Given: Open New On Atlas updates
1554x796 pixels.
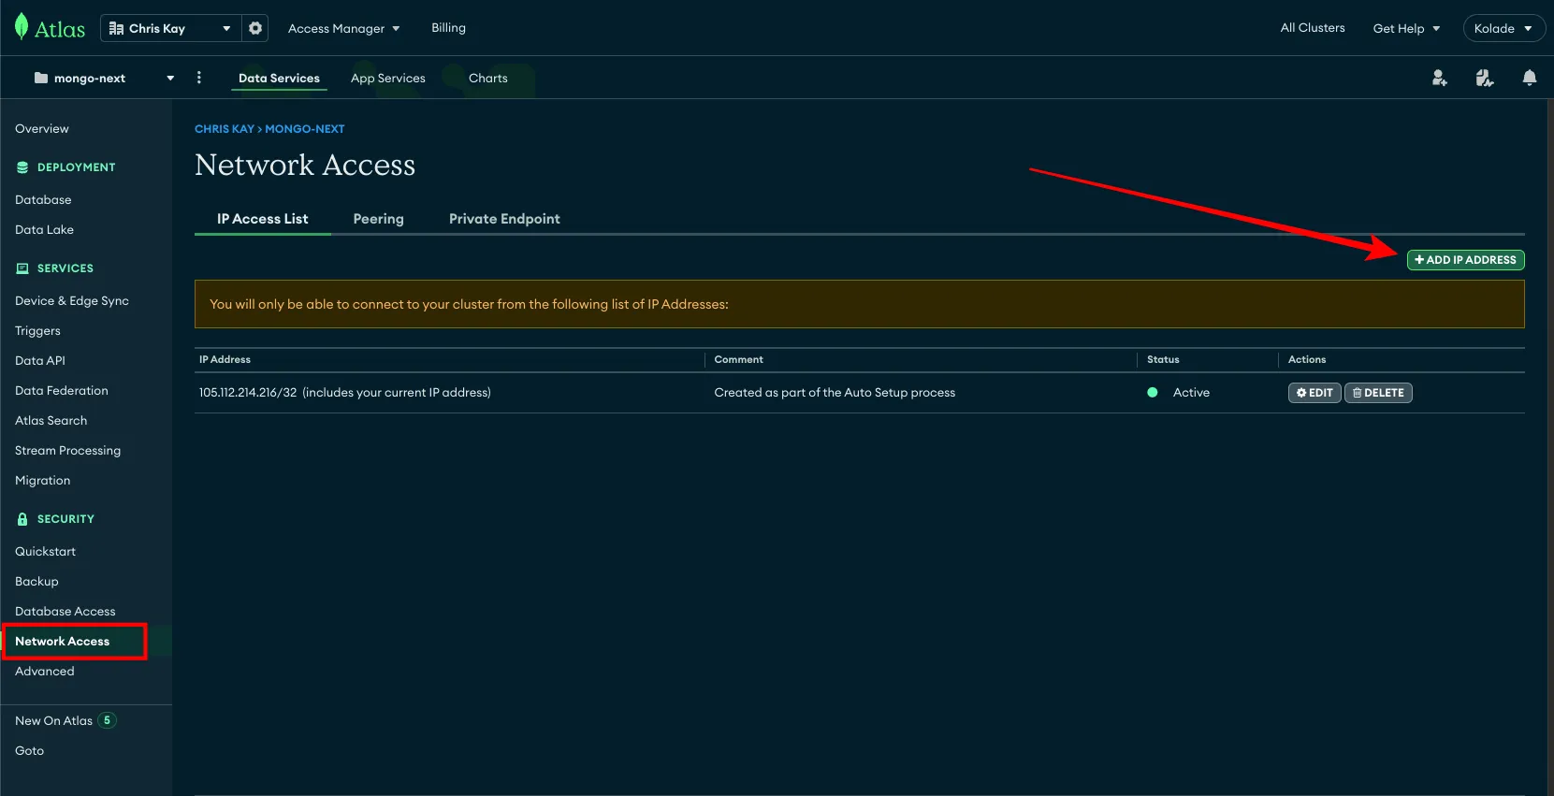Looking at the screenshot, I should pyautogui.click(x=65, y=721).
